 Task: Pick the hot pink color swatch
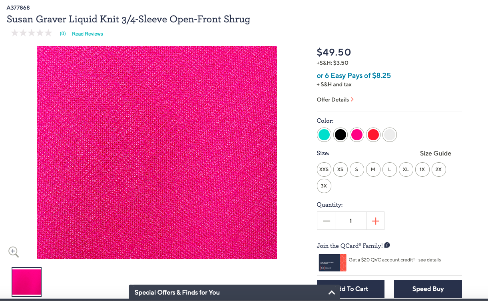(x=357, y=135)
